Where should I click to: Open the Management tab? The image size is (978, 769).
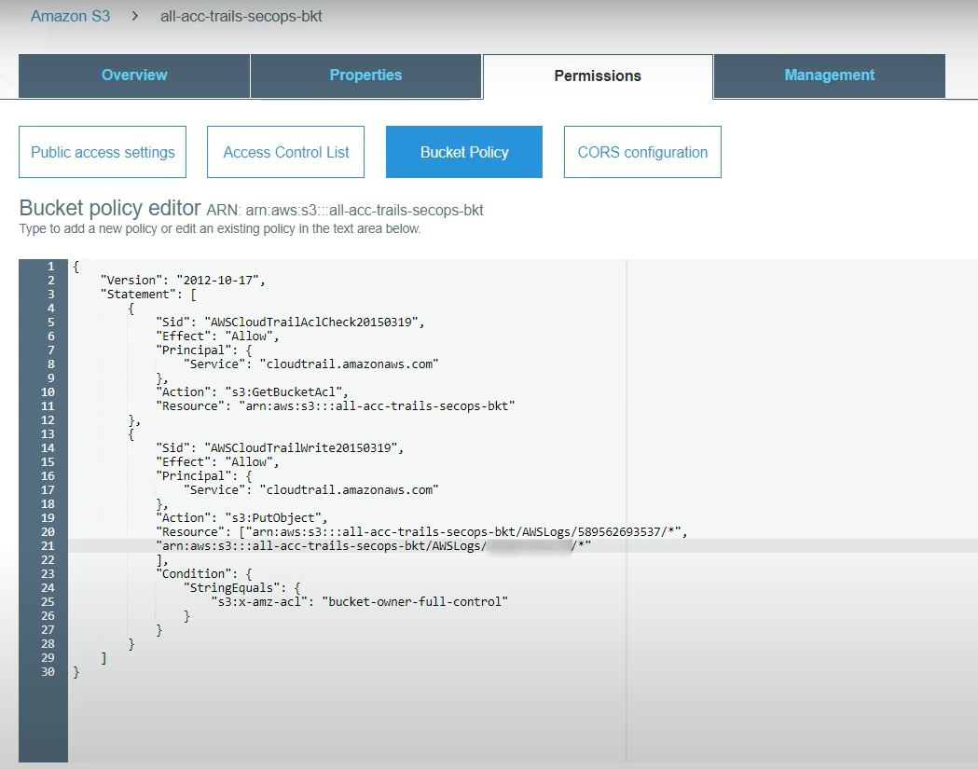(830, 76)
